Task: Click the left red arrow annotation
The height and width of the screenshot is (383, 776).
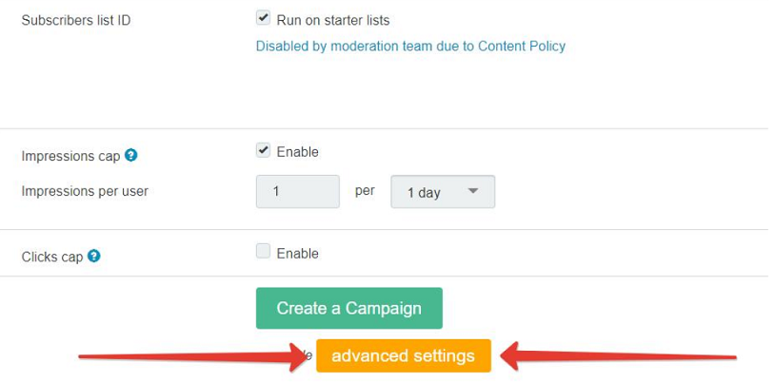Action: tap(194, 356)
